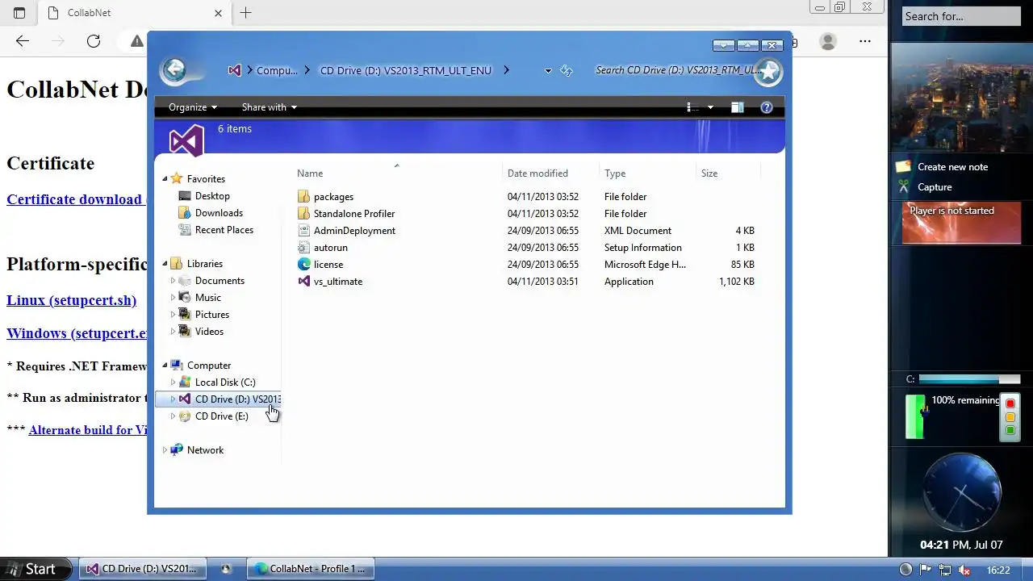The width and height of the screenshot is (1033, 581).
Task: Click the Action Center flag tray icon
Action: pyautogui.click(x=926, y=570)
